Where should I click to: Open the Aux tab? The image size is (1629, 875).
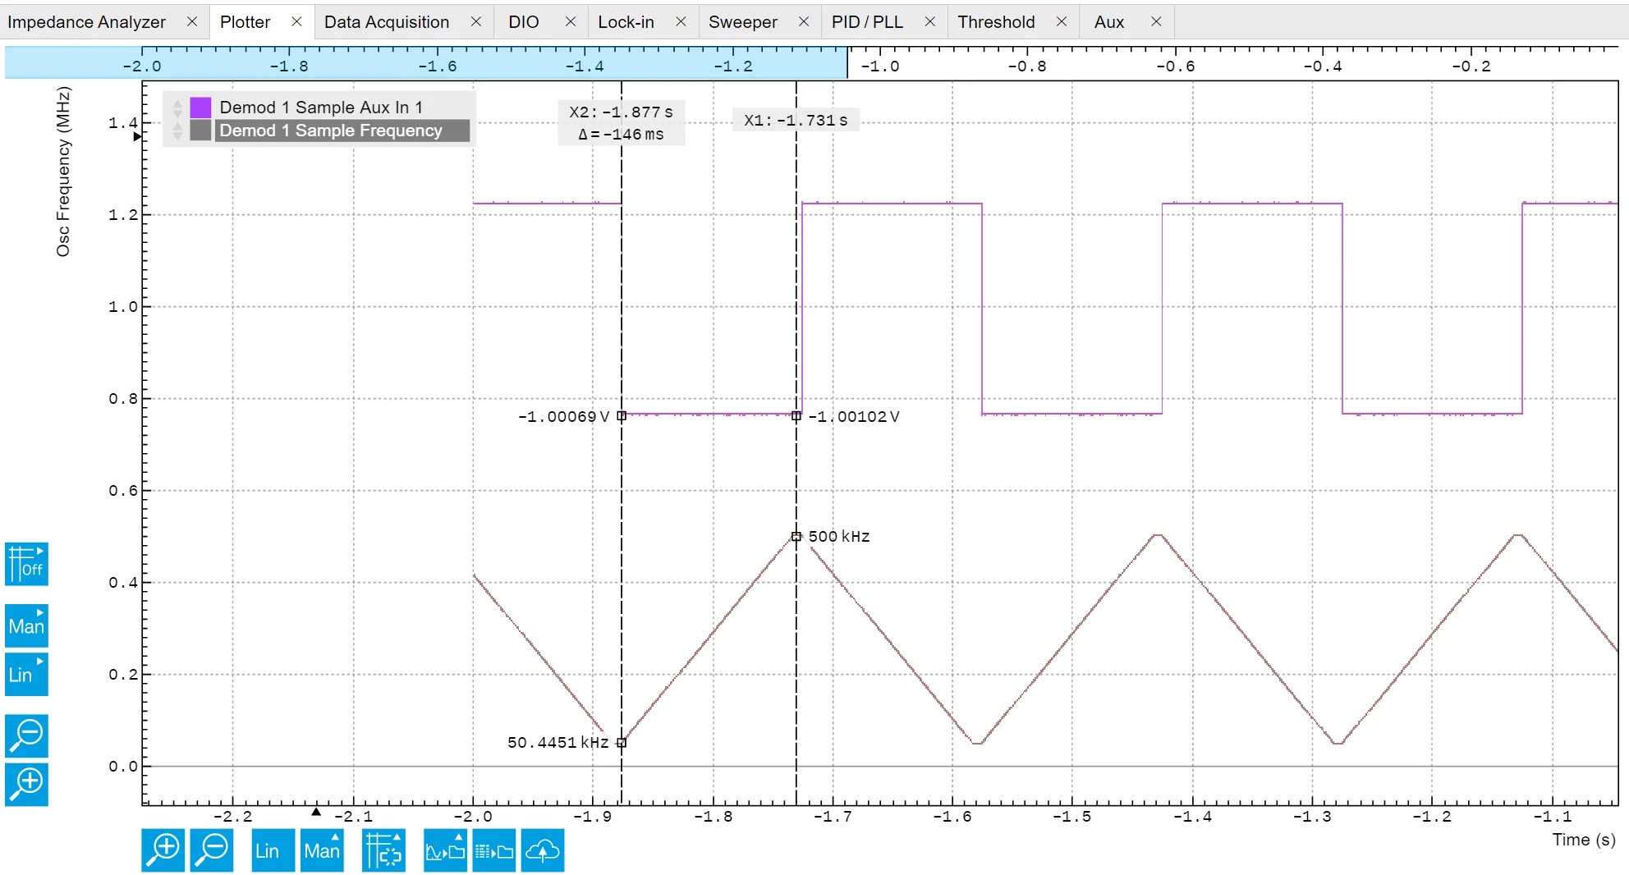coord(1108,22)
